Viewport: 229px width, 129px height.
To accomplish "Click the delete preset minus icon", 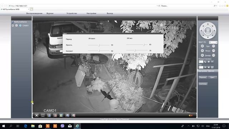I will click(212, 62).
